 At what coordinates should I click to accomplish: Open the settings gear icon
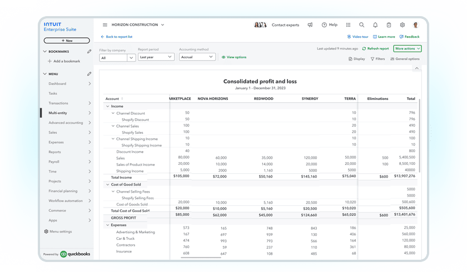(403, 25)
